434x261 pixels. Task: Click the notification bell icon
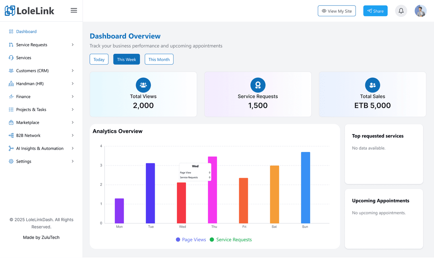point(401,11)
